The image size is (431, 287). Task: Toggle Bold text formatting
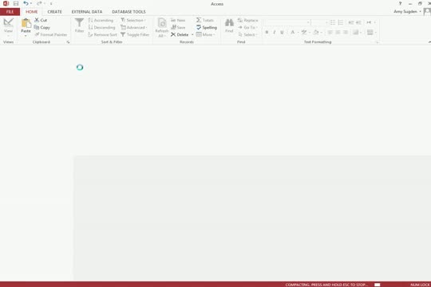[267, 32]
